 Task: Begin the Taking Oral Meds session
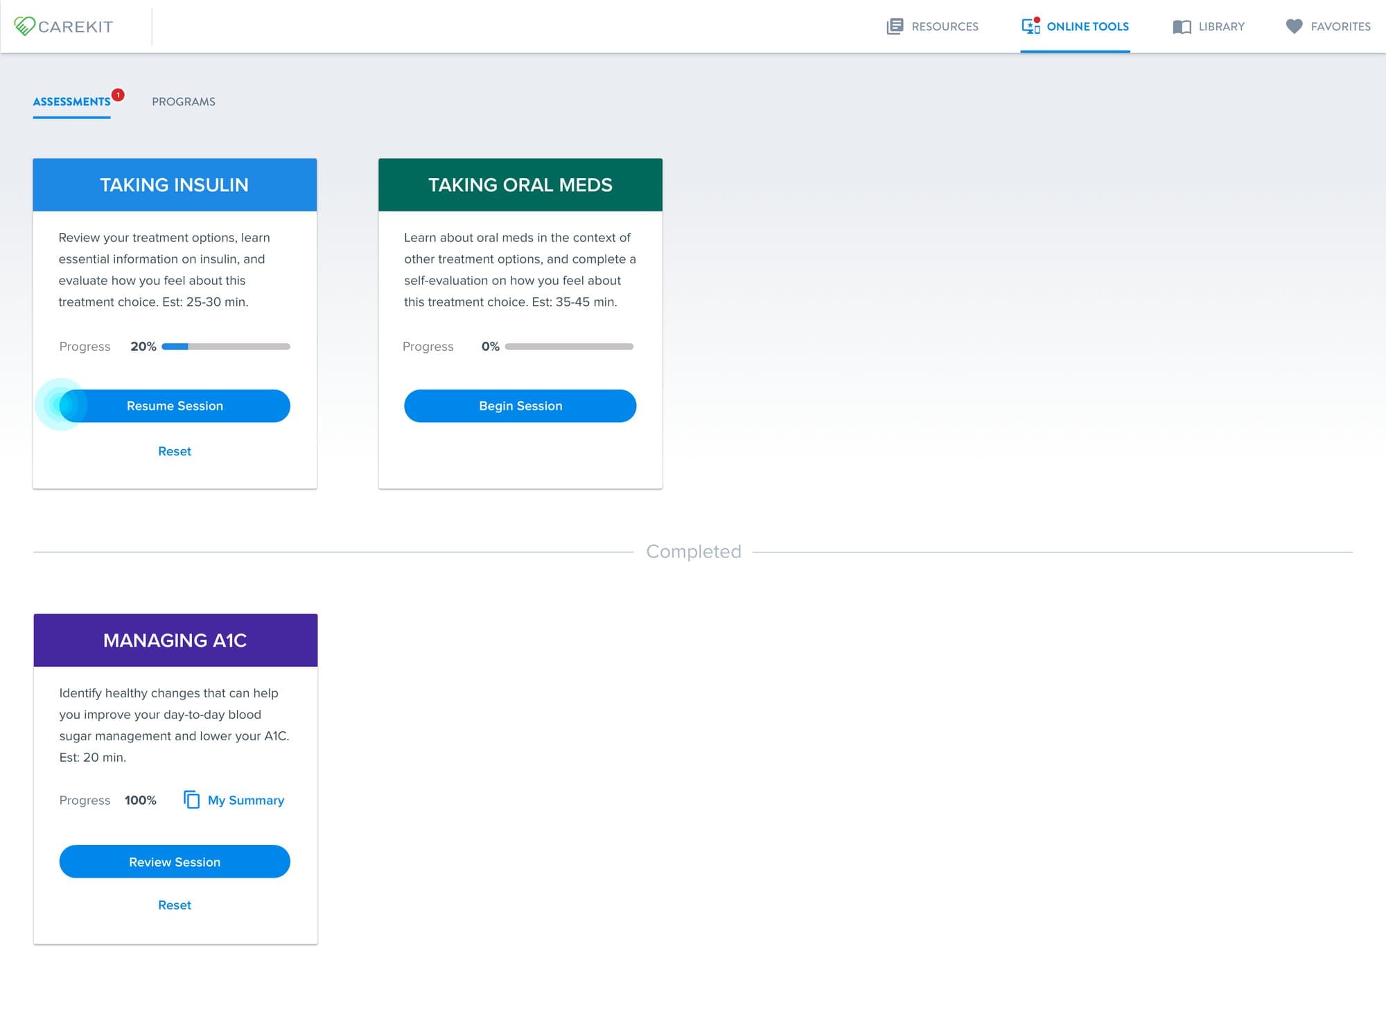pyautogui.click(x=520, y=406)
